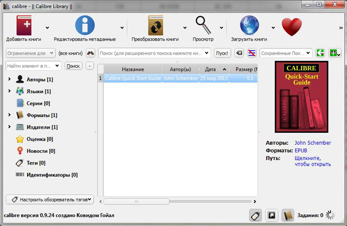The image size is (347, 226).
Task: Click the Идентификаторы barcode icon
Action: point(20,174)
